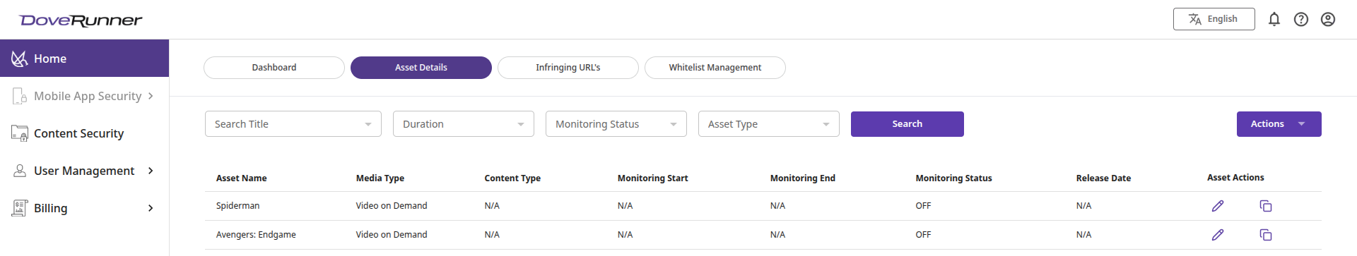Open the Actions dropdown button
This screenshot has height=256, width=1357.
click(x=1279, y=124)
